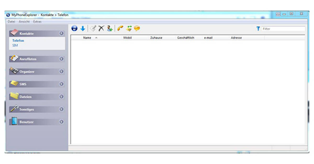Open the Extras menu
Viewport: 314px width, 164px height.
pyautogui.click(x=37, y=21)
